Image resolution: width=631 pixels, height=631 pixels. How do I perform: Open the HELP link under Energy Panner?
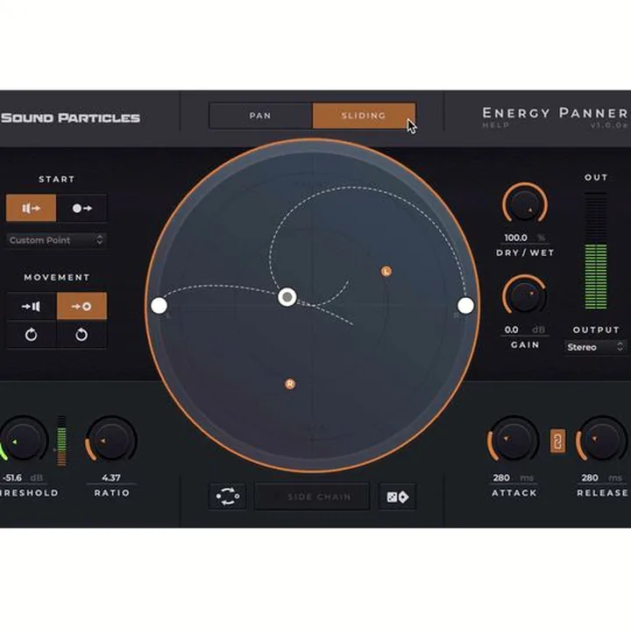click(496, 125)
